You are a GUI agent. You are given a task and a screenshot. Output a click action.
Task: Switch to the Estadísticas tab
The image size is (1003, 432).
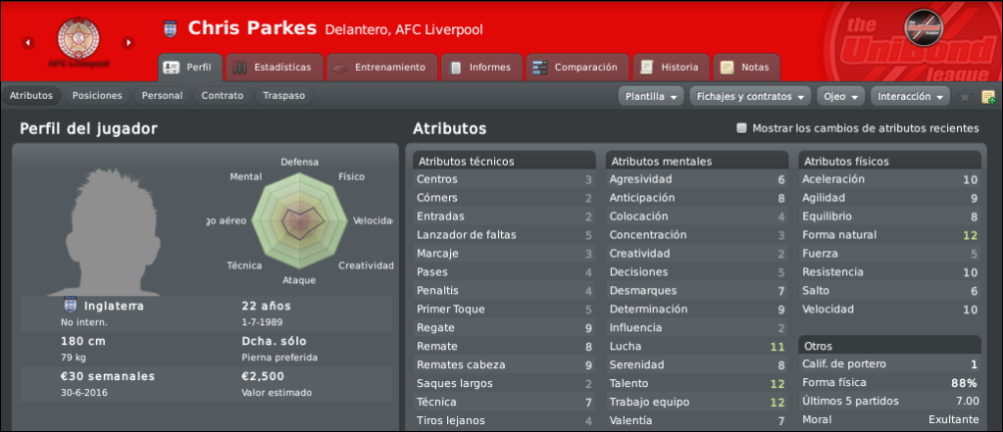point(275,67)
